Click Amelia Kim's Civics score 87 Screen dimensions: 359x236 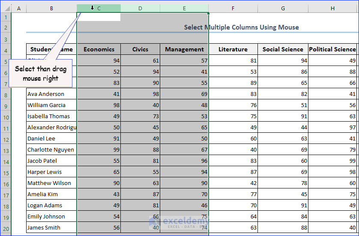point(141,194)
